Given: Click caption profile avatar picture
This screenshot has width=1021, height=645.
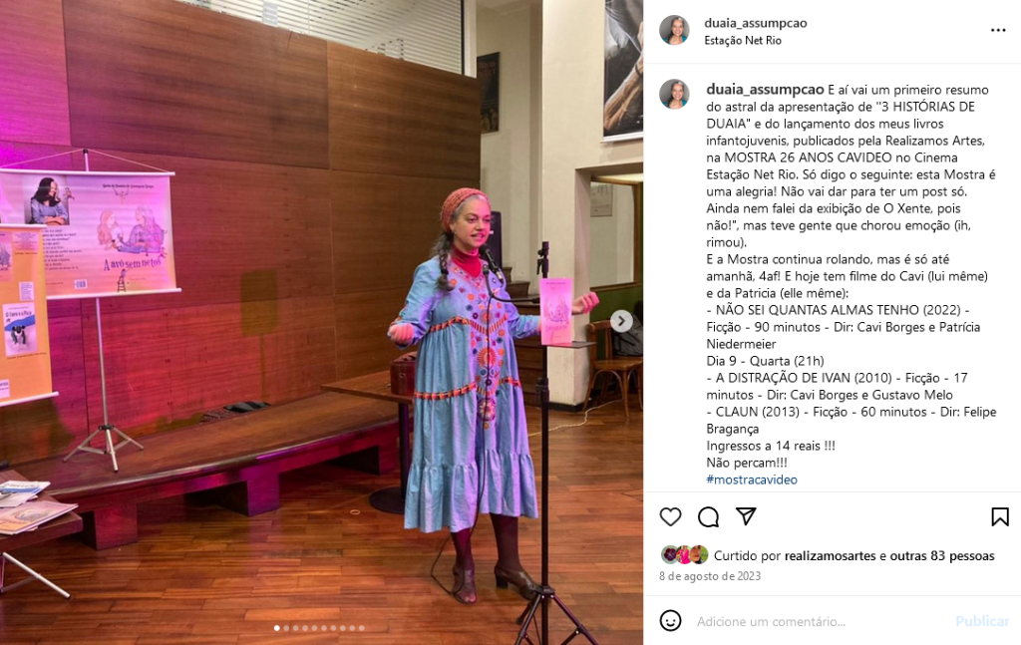Looking at the screenshot, I should pos(674,94).
